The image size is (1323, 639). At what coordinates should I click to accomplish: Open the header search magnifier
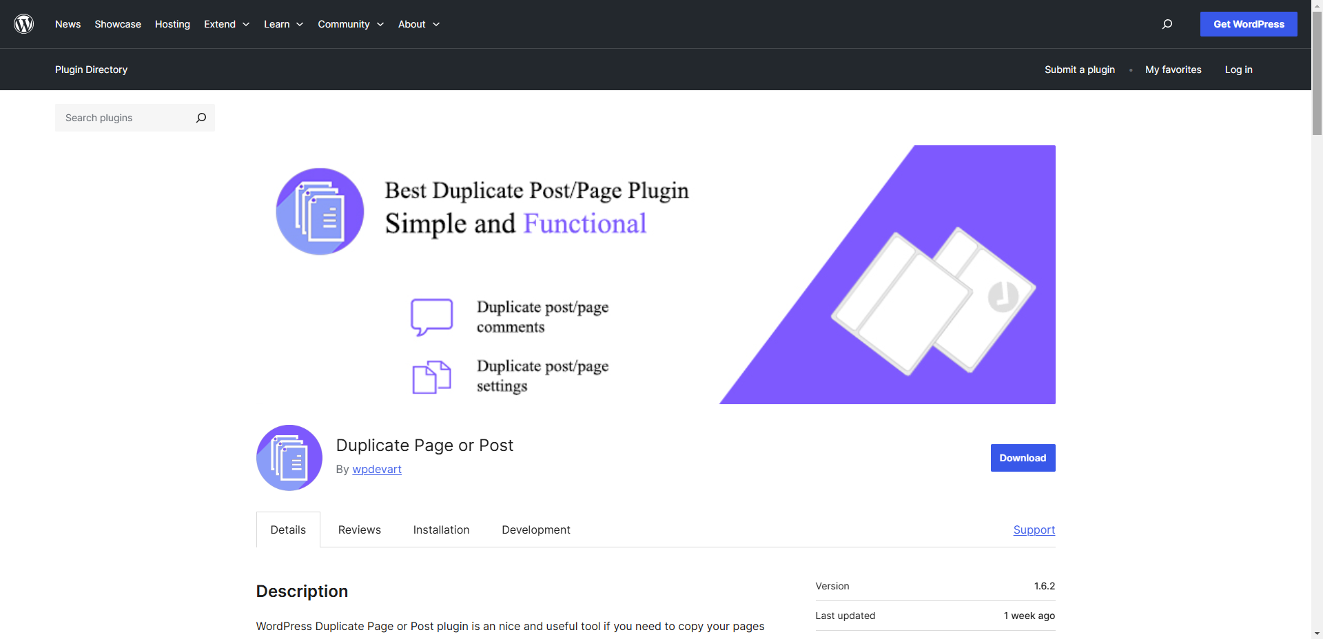click(1167, 24)
